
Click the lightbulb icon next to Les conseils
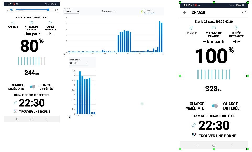(142, 12)
